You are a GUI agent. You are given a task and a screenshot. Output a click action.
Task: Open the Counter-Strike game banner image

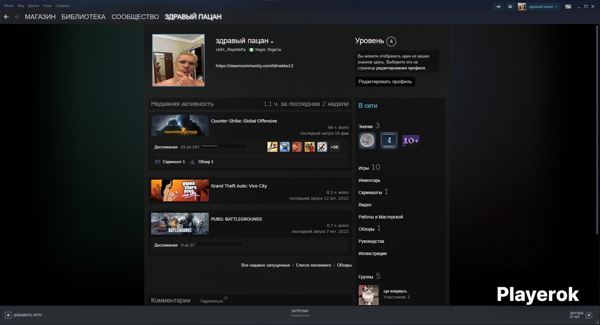(x=180, y=125)
